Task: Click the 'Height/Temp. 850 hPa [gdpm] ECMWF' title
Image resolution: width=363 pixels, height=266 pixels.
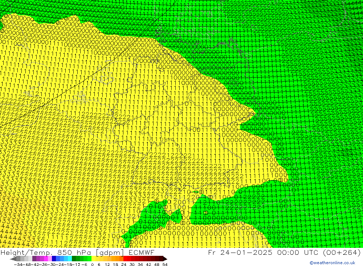Action: coord(77,252)
